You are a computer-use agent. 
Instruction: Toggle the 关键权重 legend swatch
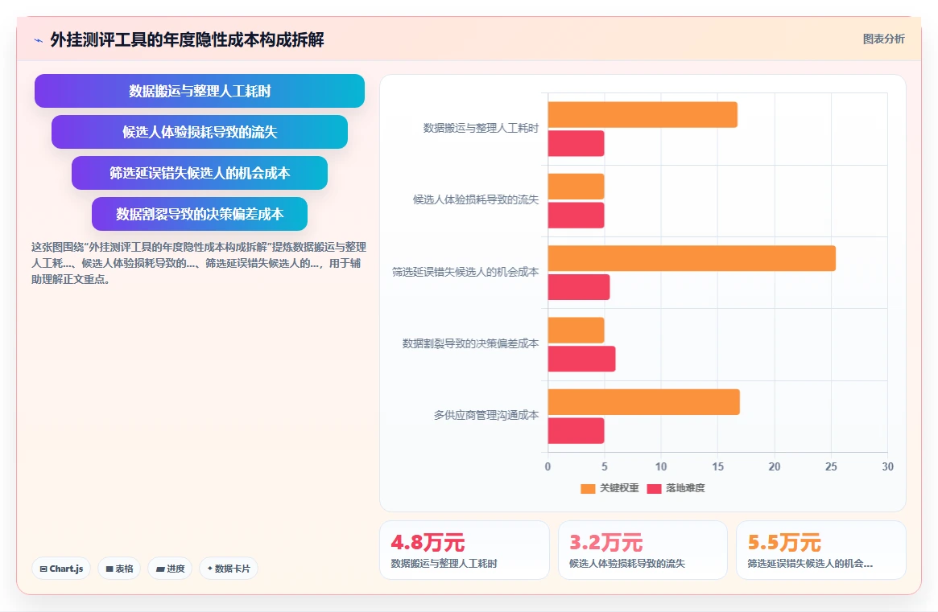[588, 488]
